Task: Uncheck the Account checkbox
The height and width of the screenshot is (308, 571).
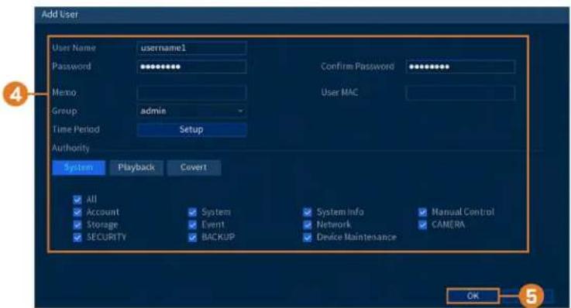Action: [x=77, y=212]
